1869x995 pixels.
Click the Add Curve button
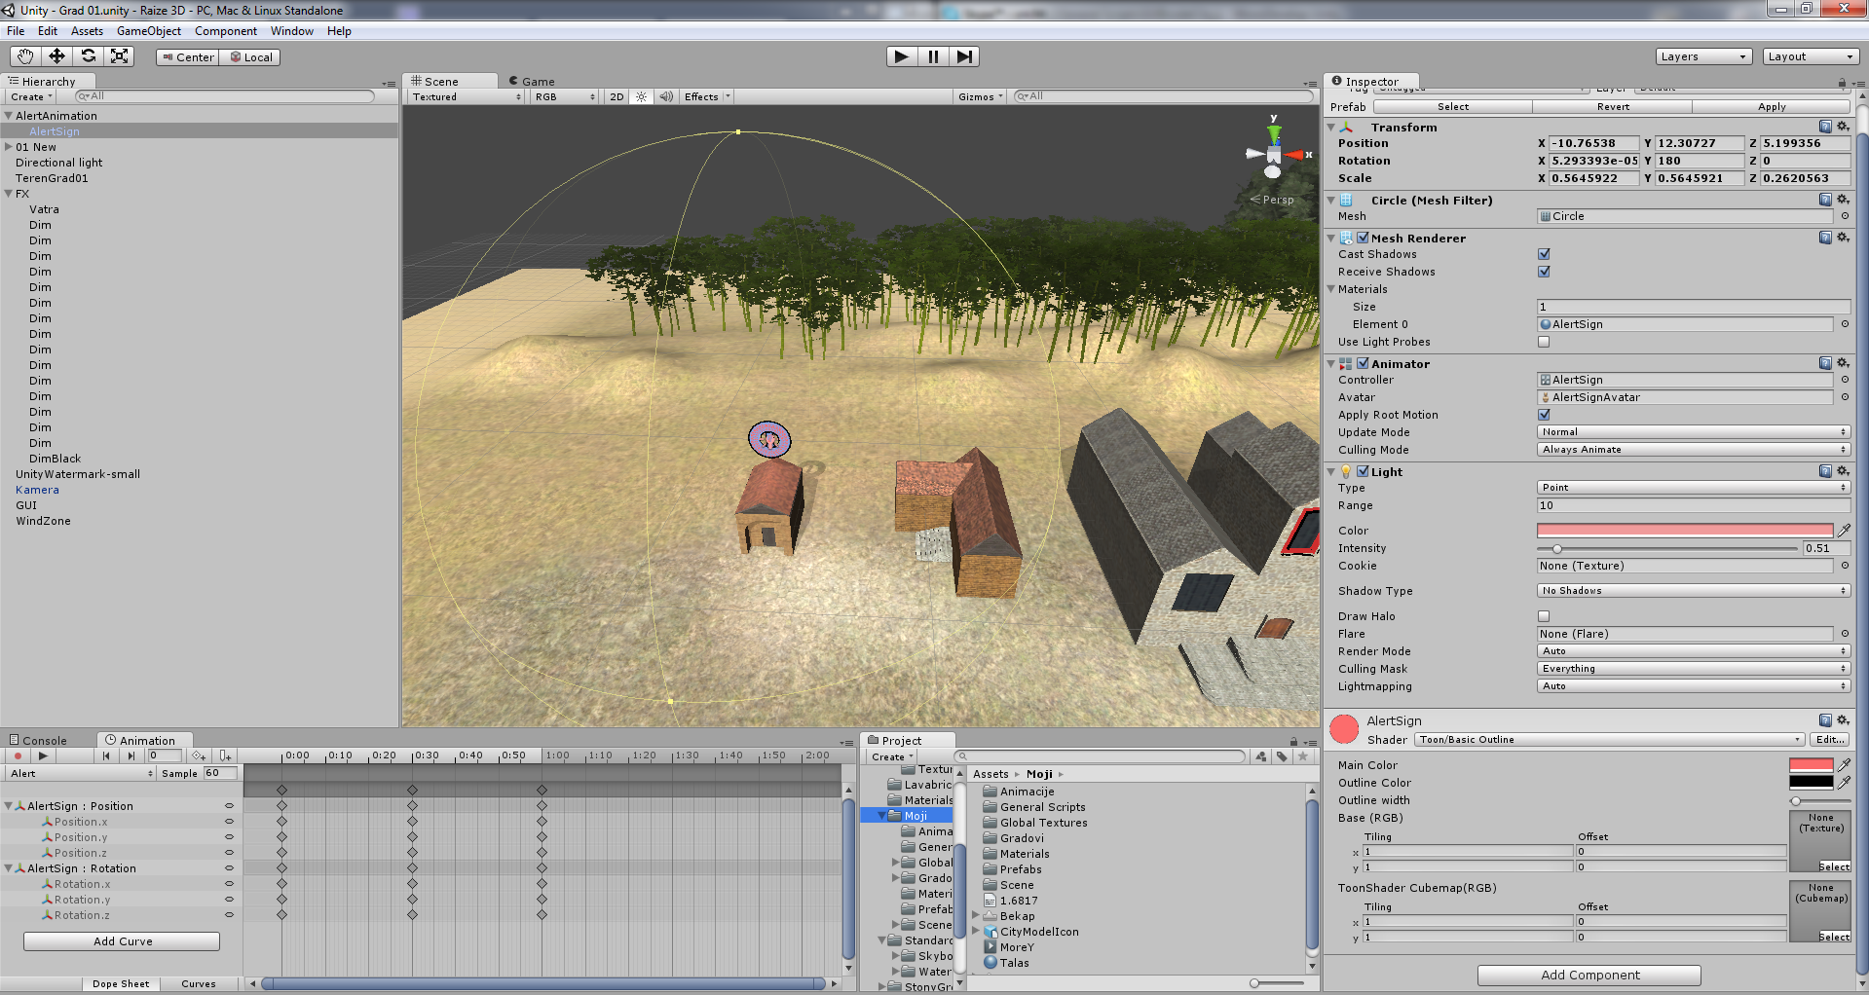tap(122, 941)
